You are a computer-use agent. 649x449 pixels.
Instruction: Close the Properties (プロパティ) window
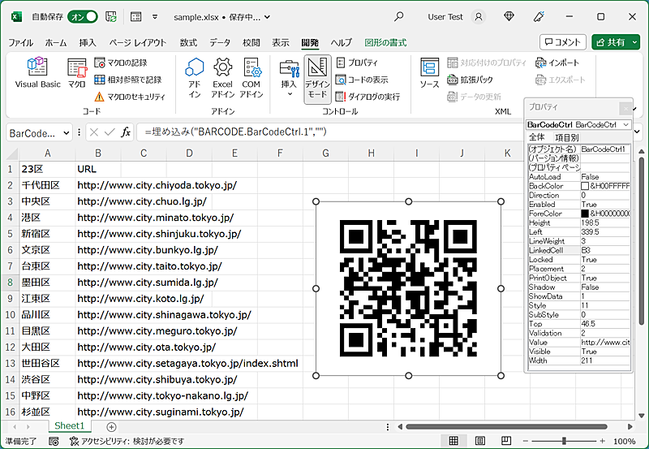coord(625,109)
